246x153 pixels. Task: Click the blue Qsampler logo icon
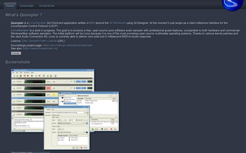(233, 5)
